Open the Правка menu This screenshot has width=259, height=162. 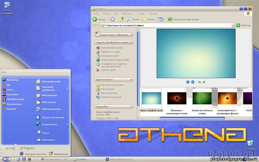107,14
